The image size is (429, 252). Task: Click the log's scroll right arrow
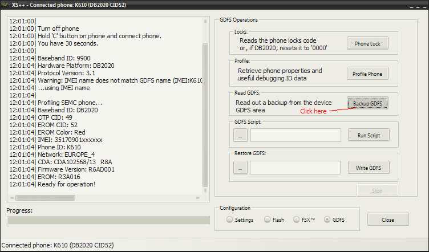click(198, 198)
